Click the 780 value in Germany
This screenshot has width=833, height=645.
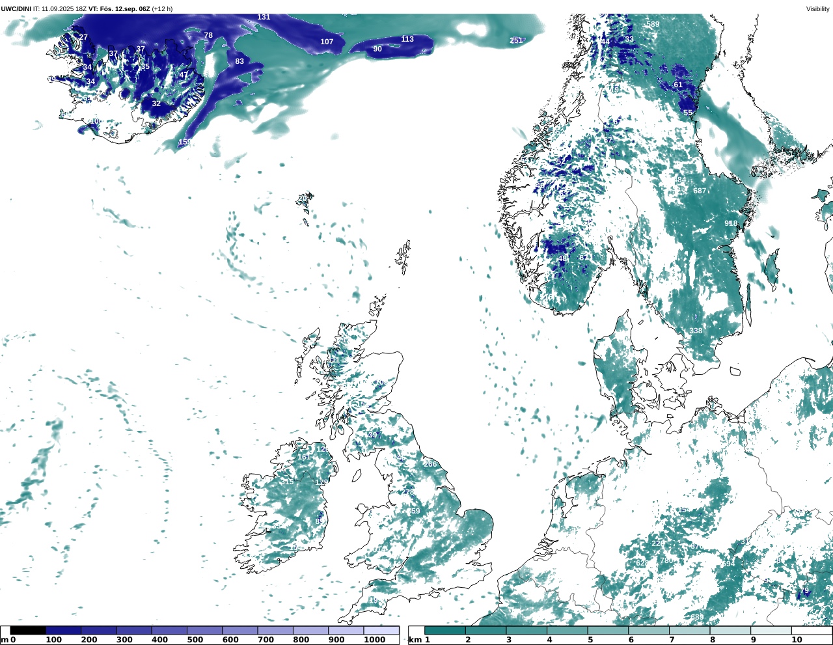pos(666,560)
